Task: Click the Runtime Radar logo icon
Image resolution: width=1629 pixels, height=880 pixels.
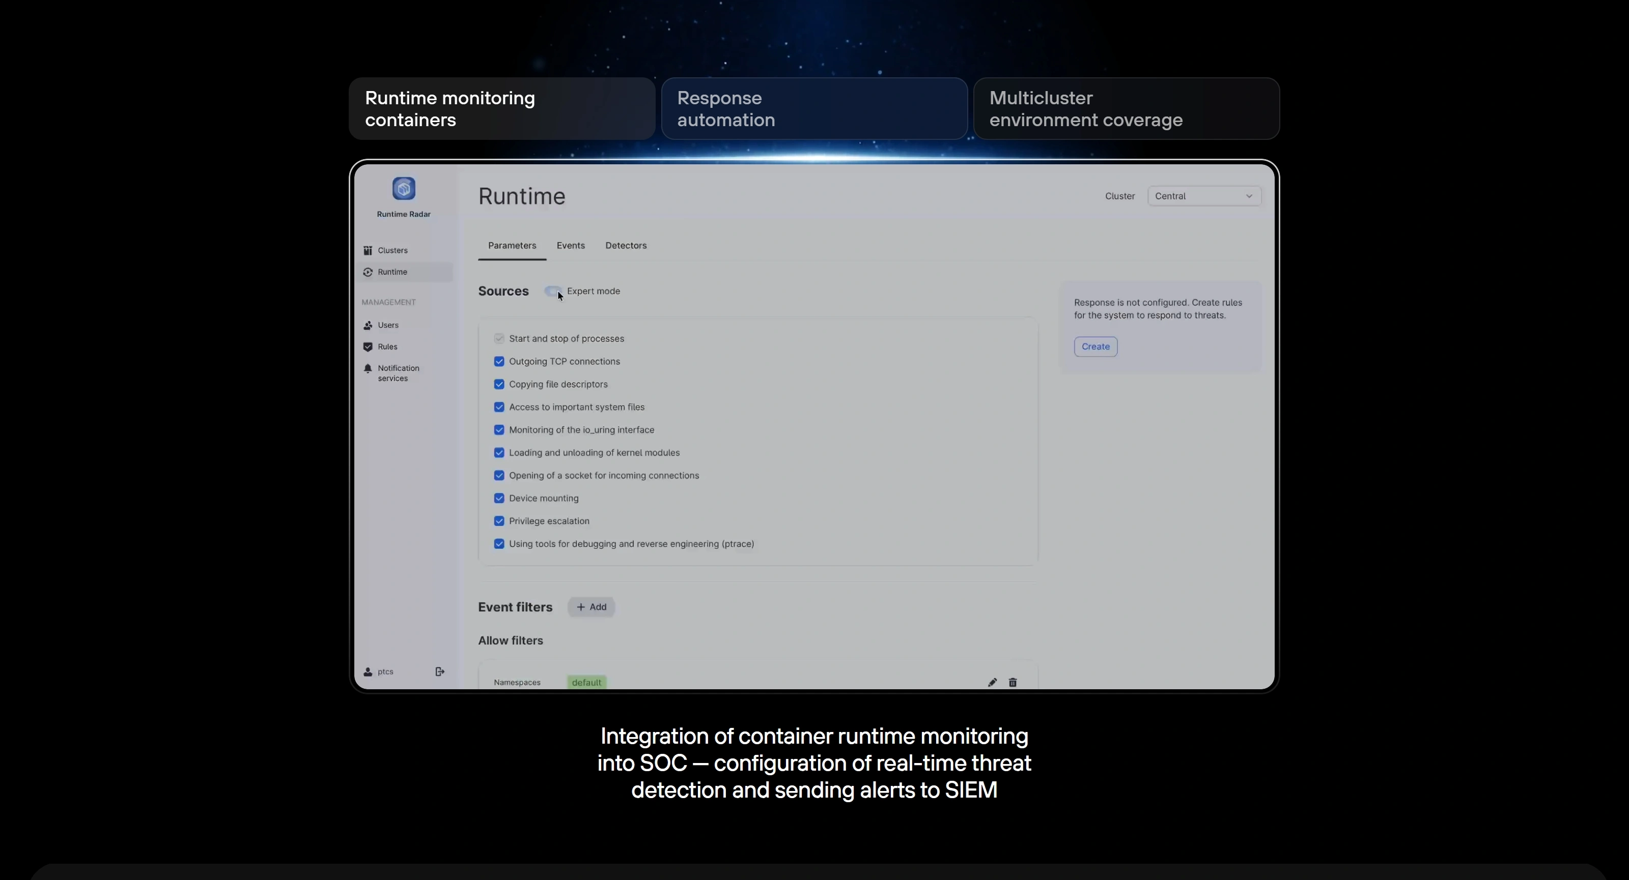Action: pos(404,188)
